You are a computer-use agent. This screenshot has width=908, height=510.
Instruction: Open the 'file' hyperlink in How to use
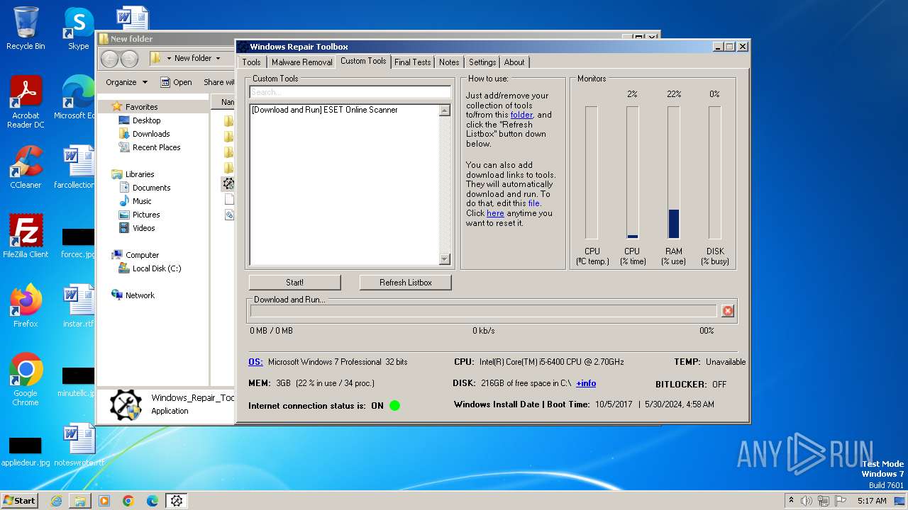(x=533, y=203)
